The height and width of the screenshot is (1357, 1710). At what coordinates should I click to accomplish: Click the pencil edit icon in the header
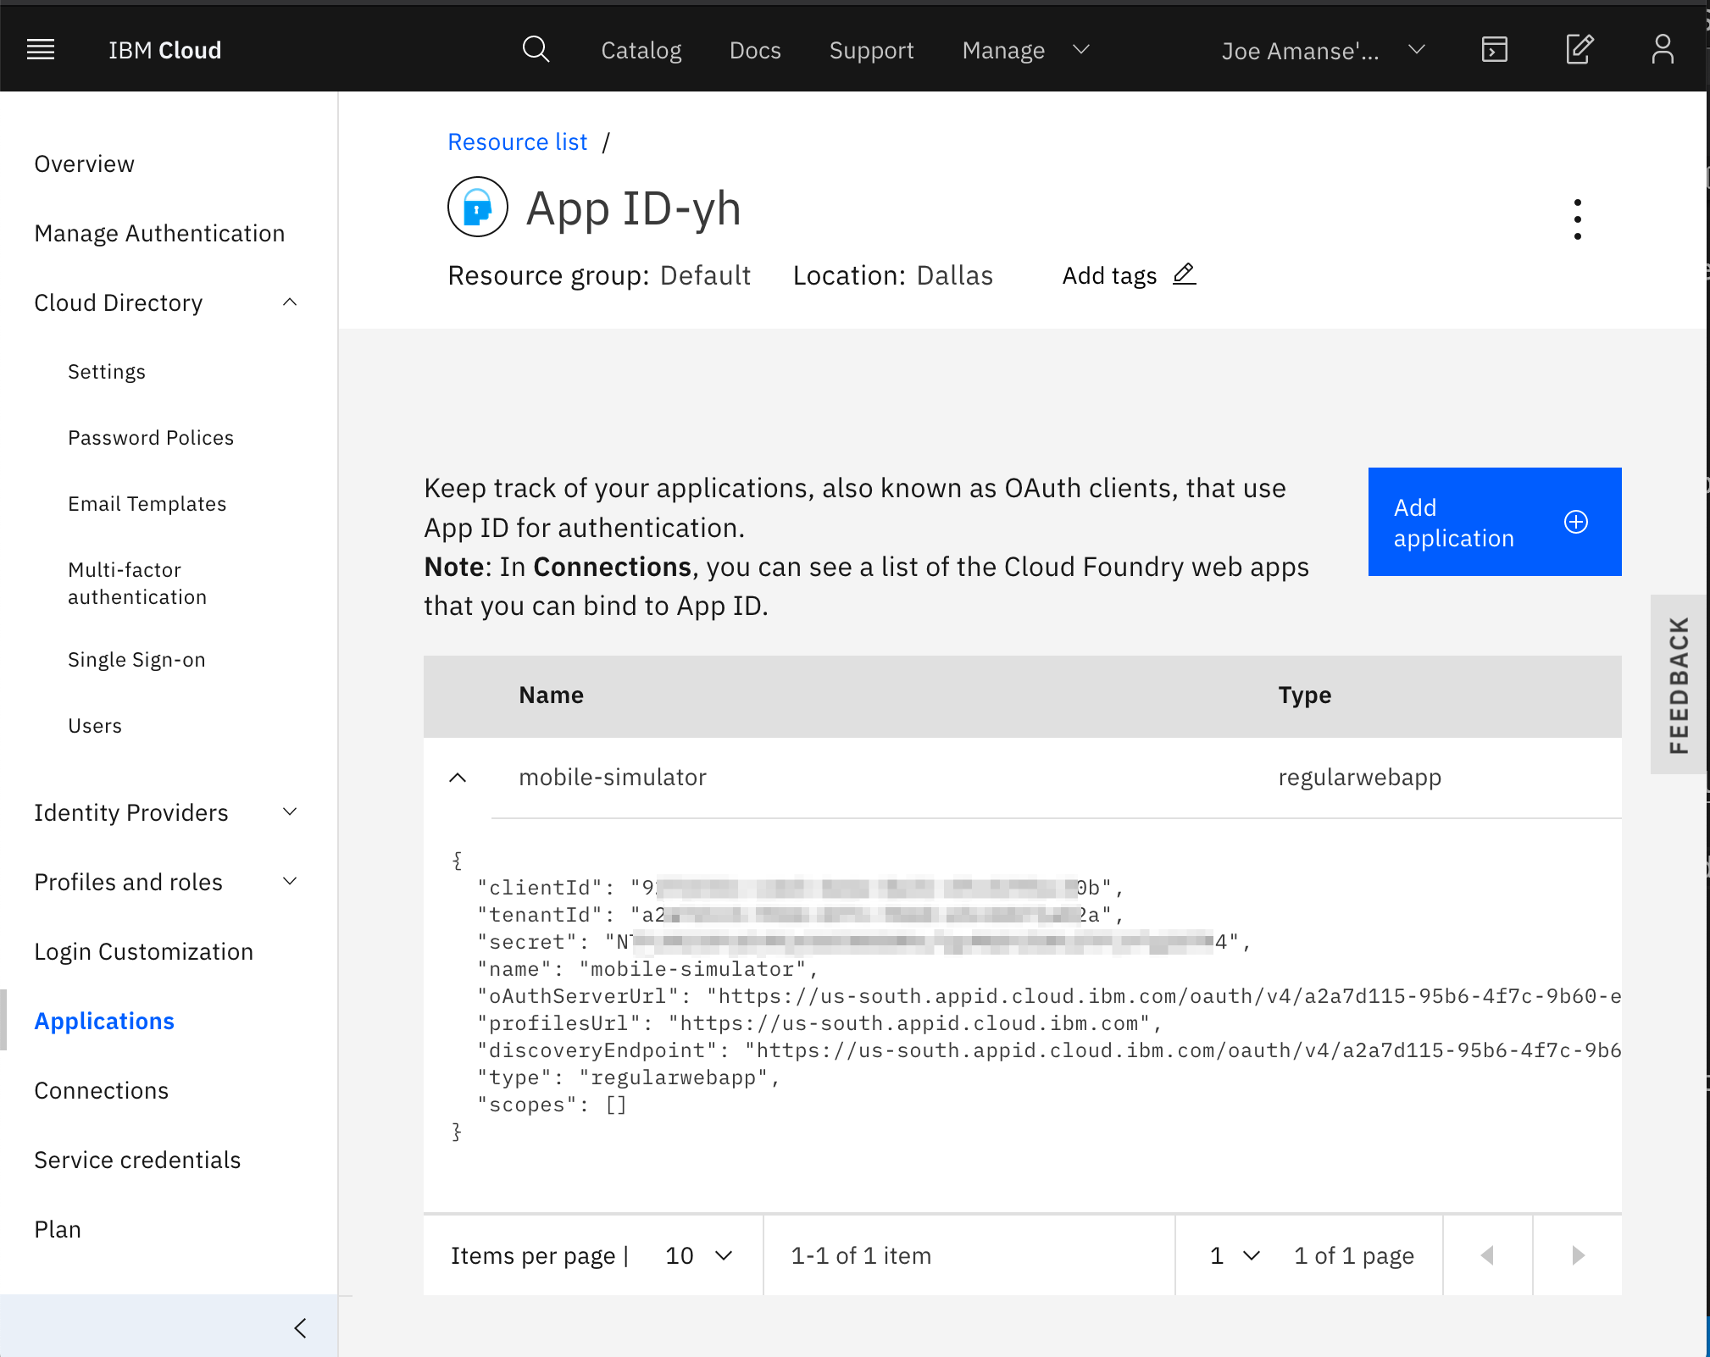coord(1579,48)
